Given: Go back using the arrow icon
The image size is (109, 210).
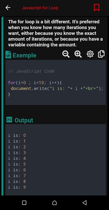Looking at the screenshot, I should tap(8, 8).
